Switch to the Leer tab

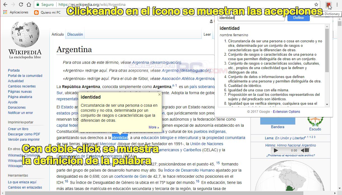pos(207,34)
